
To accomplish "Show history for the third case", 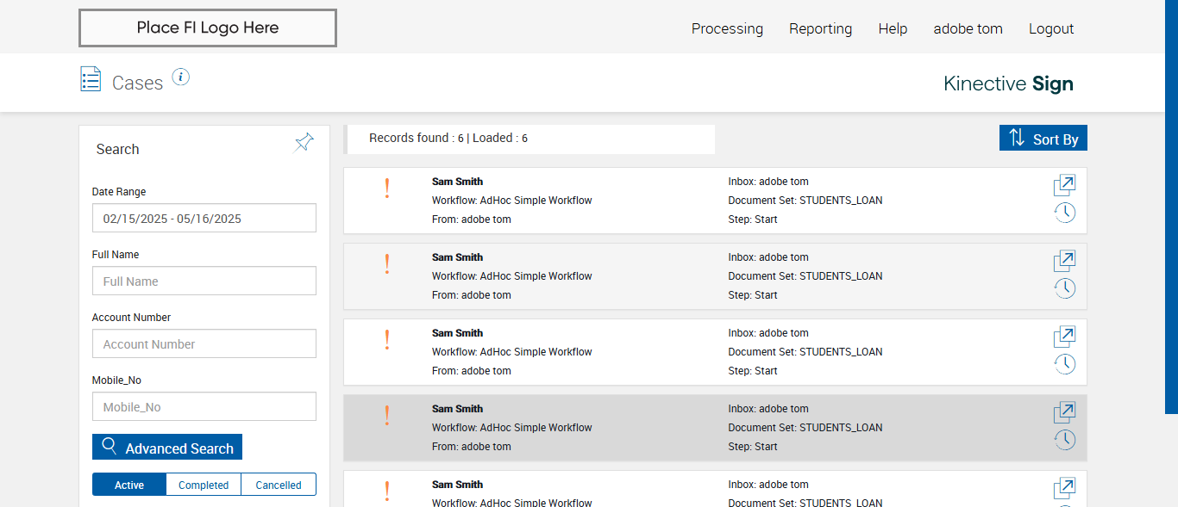I will [x=1065, y=364].
